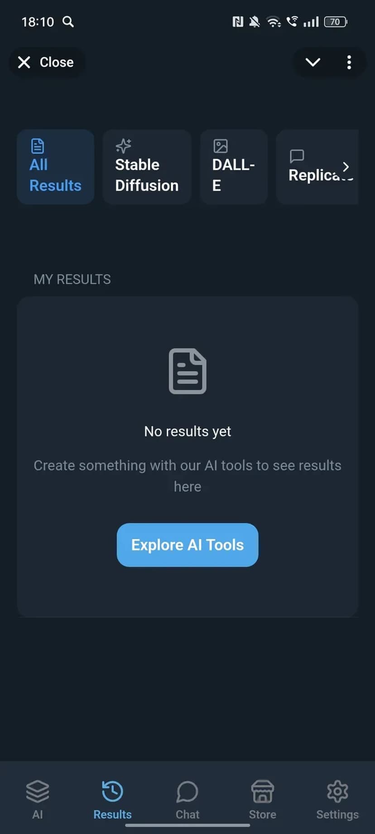This screenshot has height=834, width=375.
Task: Select the DALL-E filter tab
Action: pyautogui.click(x=234, y=167)
